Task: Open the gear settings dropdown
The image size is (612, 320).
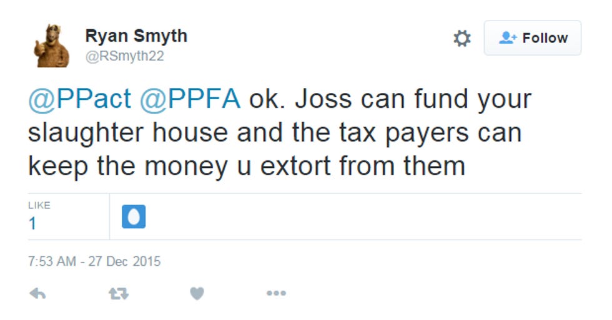Action: [462, 38]
